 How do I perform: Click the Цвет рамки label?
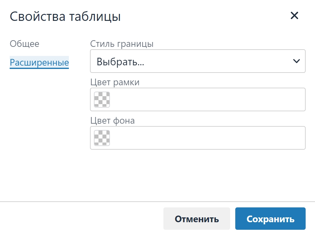[115, 82]
